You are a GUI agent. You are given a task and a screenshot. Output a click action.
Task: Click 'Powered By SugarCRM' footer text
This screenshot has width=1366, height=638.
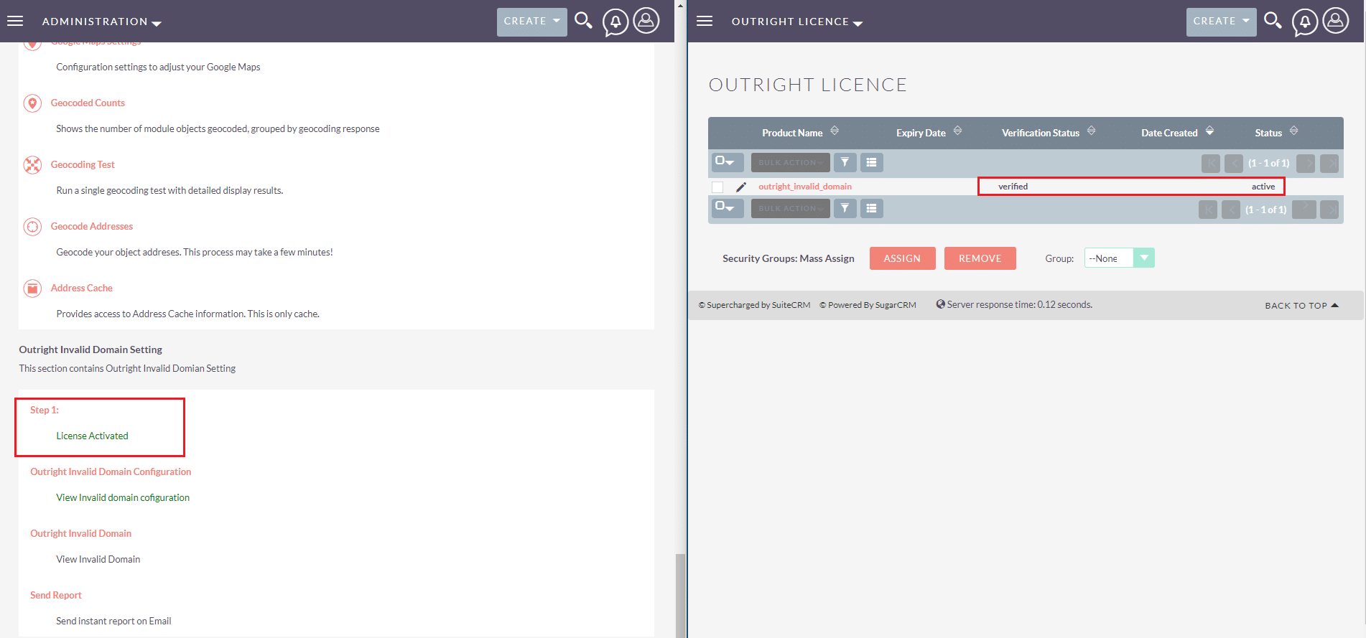pyautogui.click(x=868, y=305)
